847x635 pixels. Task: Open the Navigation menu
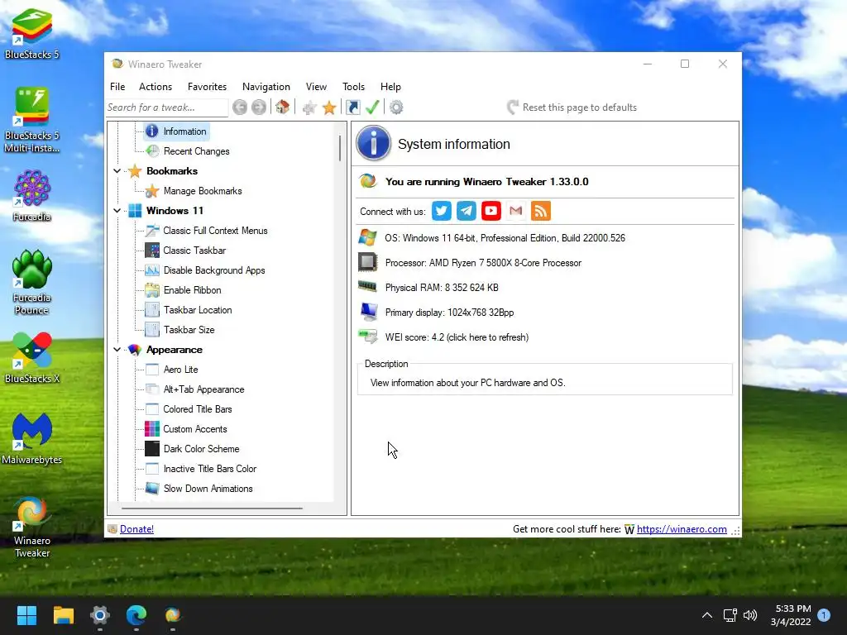pyautogui.click(x=266, y=87)
